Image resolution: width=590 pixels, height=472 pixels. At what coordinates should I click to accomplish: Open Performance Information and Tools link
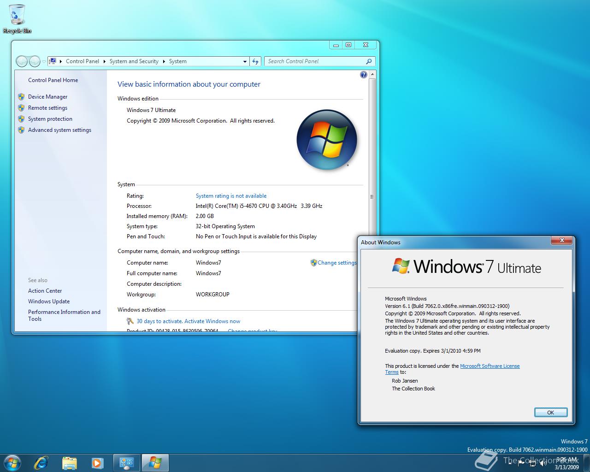point(64,315)
